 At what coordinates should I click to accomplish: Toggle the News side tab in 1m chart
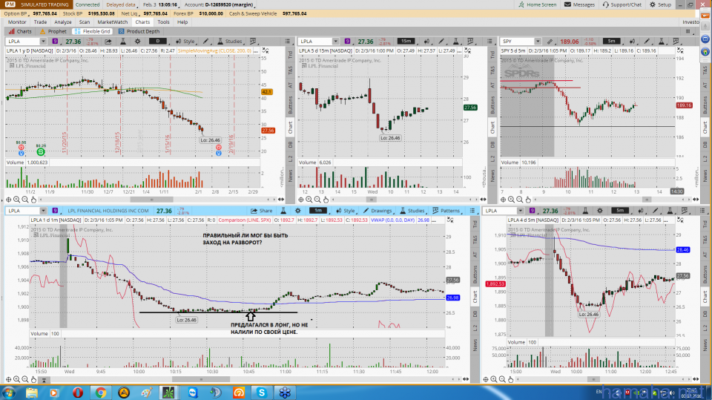475,345
